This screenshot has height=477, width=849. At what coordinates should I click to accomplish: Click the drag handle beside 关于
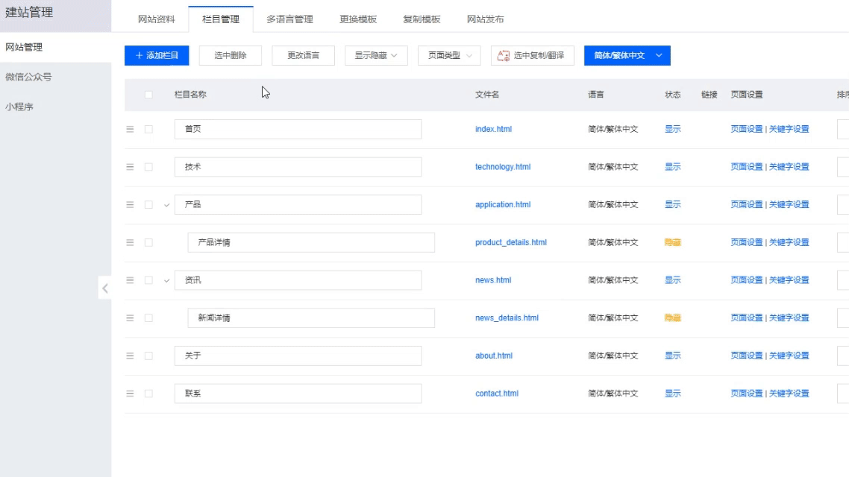point(129,356)
